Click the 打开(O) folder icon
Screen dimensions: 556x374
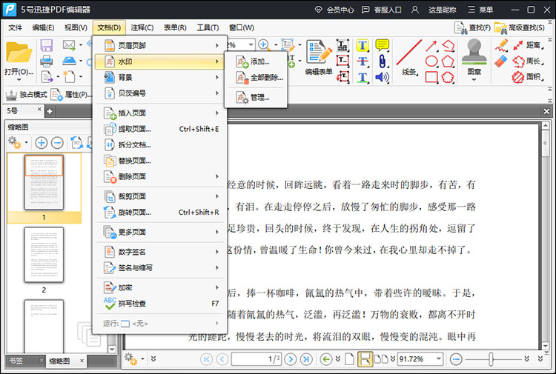point(19,53)
